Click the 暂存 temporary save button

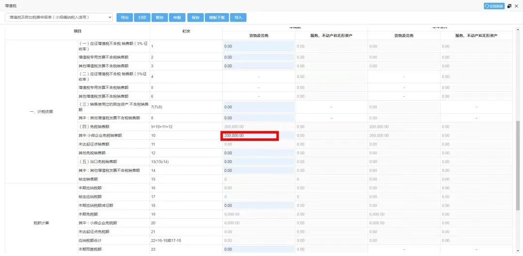tap(159, 18)
